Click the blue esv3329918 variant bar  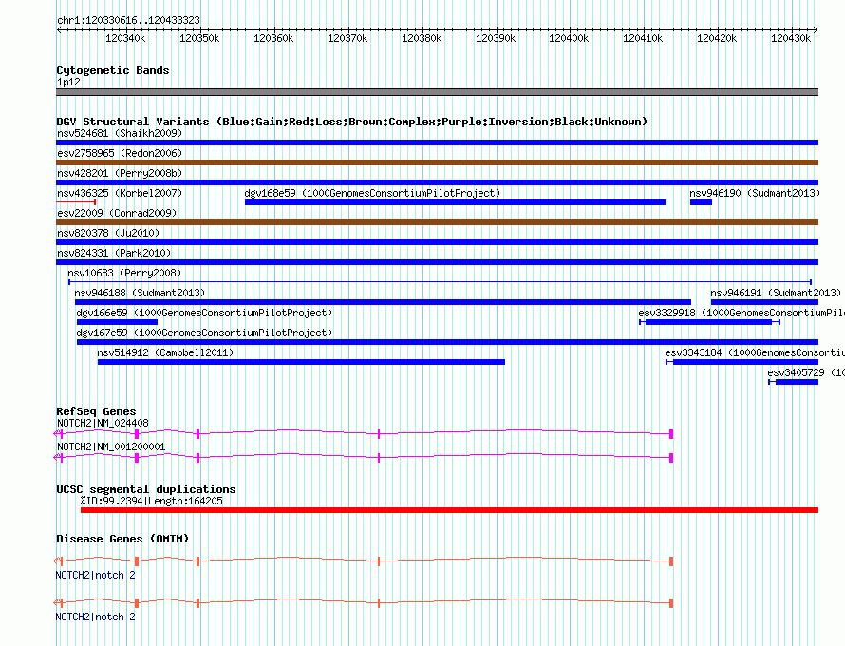(x=709, y=322)
